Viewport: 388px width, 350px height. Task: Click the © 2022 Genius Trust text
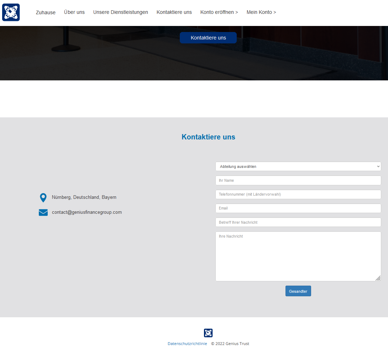pos(230,344)
